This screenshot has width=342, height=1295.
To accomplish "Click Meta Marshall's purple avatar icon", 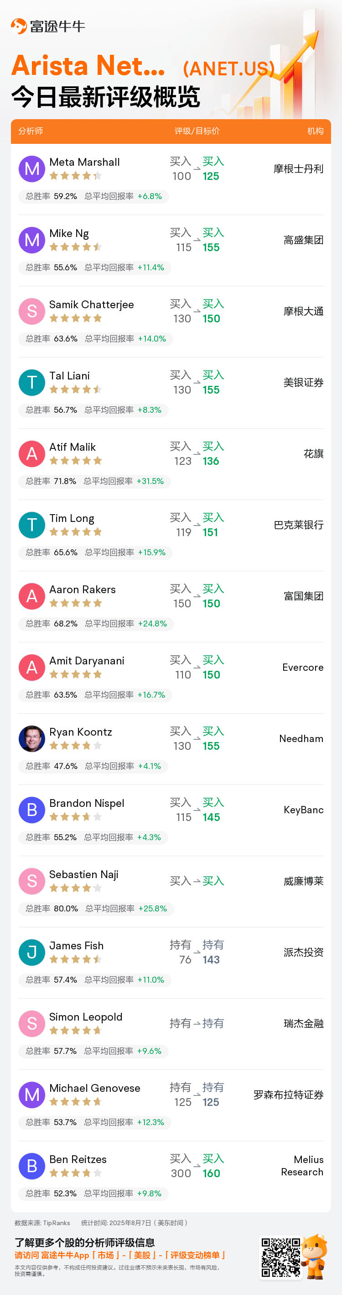I will 31,169.
